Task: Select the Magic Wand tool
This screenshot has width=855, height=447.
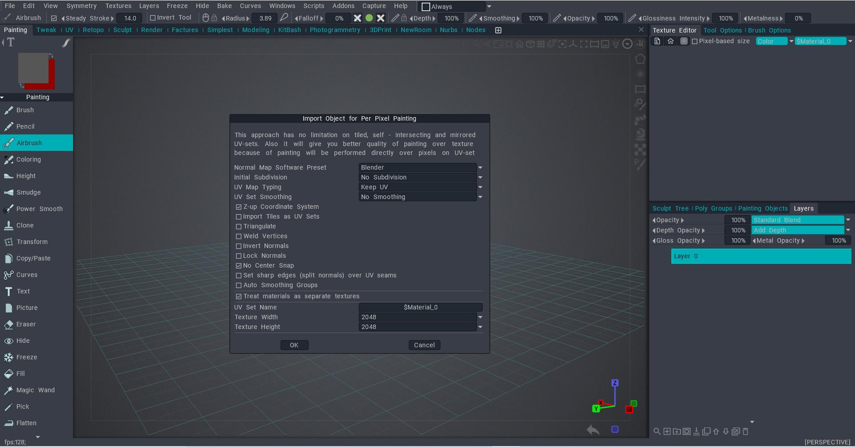Action: click(x=35, y=390)
